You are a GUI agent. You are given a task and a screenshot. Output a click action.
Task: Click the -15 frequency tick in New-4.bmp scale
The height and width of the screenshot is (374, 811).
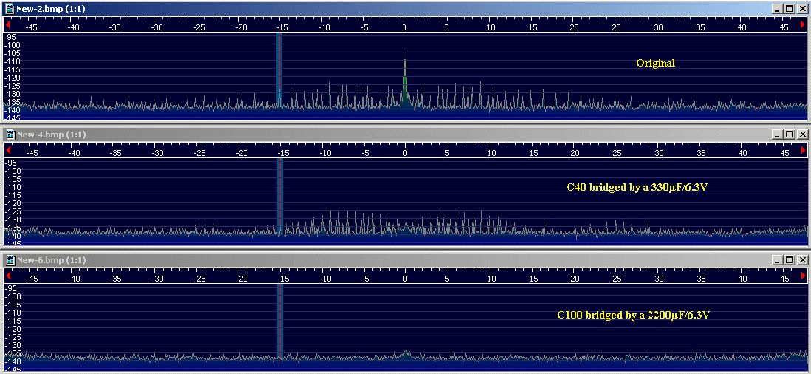282,153
